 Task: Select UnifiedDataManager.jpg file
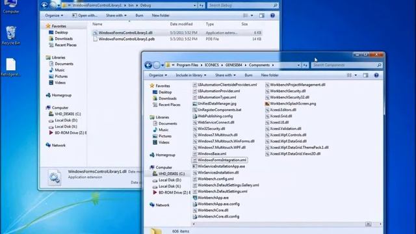(x=214, y=104)
